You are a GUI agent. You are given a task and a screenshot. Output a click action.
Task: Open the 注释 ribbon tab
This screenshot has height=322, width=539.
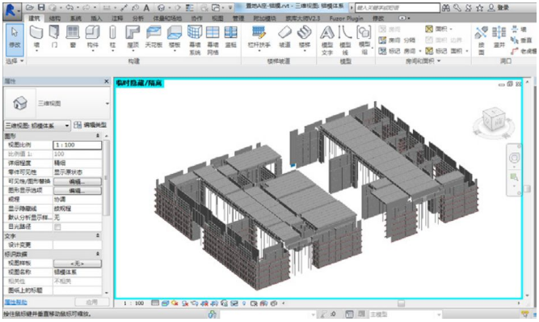pyautogui.click(x=117, y=19)
